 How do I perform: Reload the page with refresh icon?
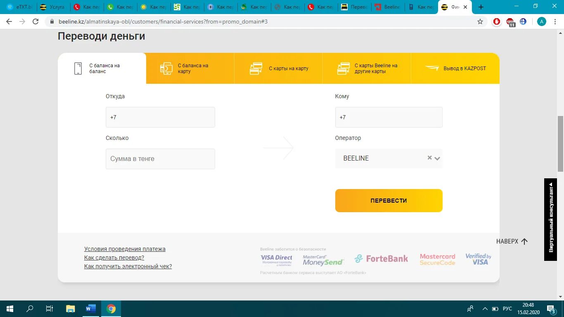click(36, 21)
